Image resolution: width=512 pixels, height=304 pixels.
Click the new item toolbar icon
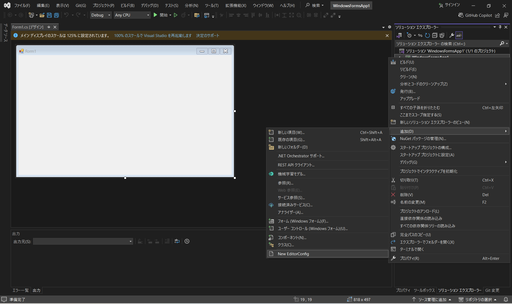point(31,15)
